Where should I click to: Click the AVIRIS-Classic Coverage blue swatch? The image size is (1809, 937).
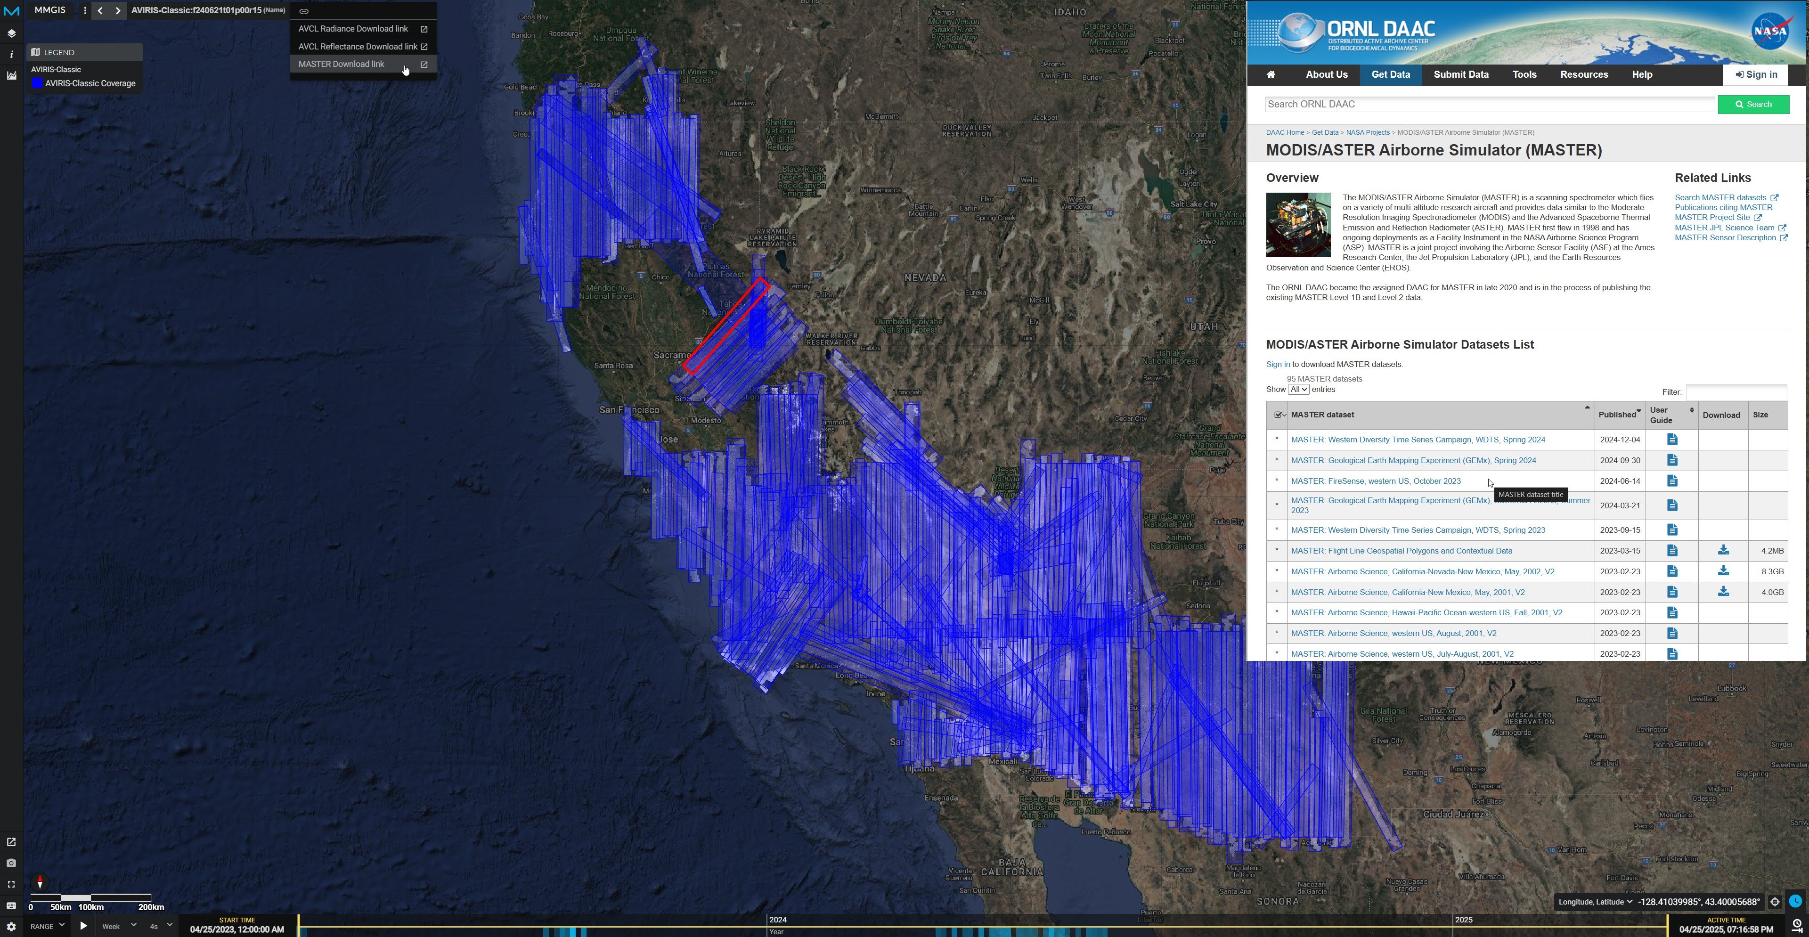[37, 83]
